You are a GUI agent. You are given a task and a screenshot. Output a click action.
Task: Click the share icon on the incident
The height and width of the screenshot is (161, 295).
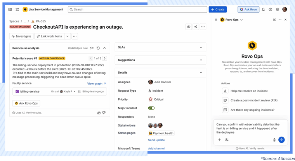[x=196, y=27]
